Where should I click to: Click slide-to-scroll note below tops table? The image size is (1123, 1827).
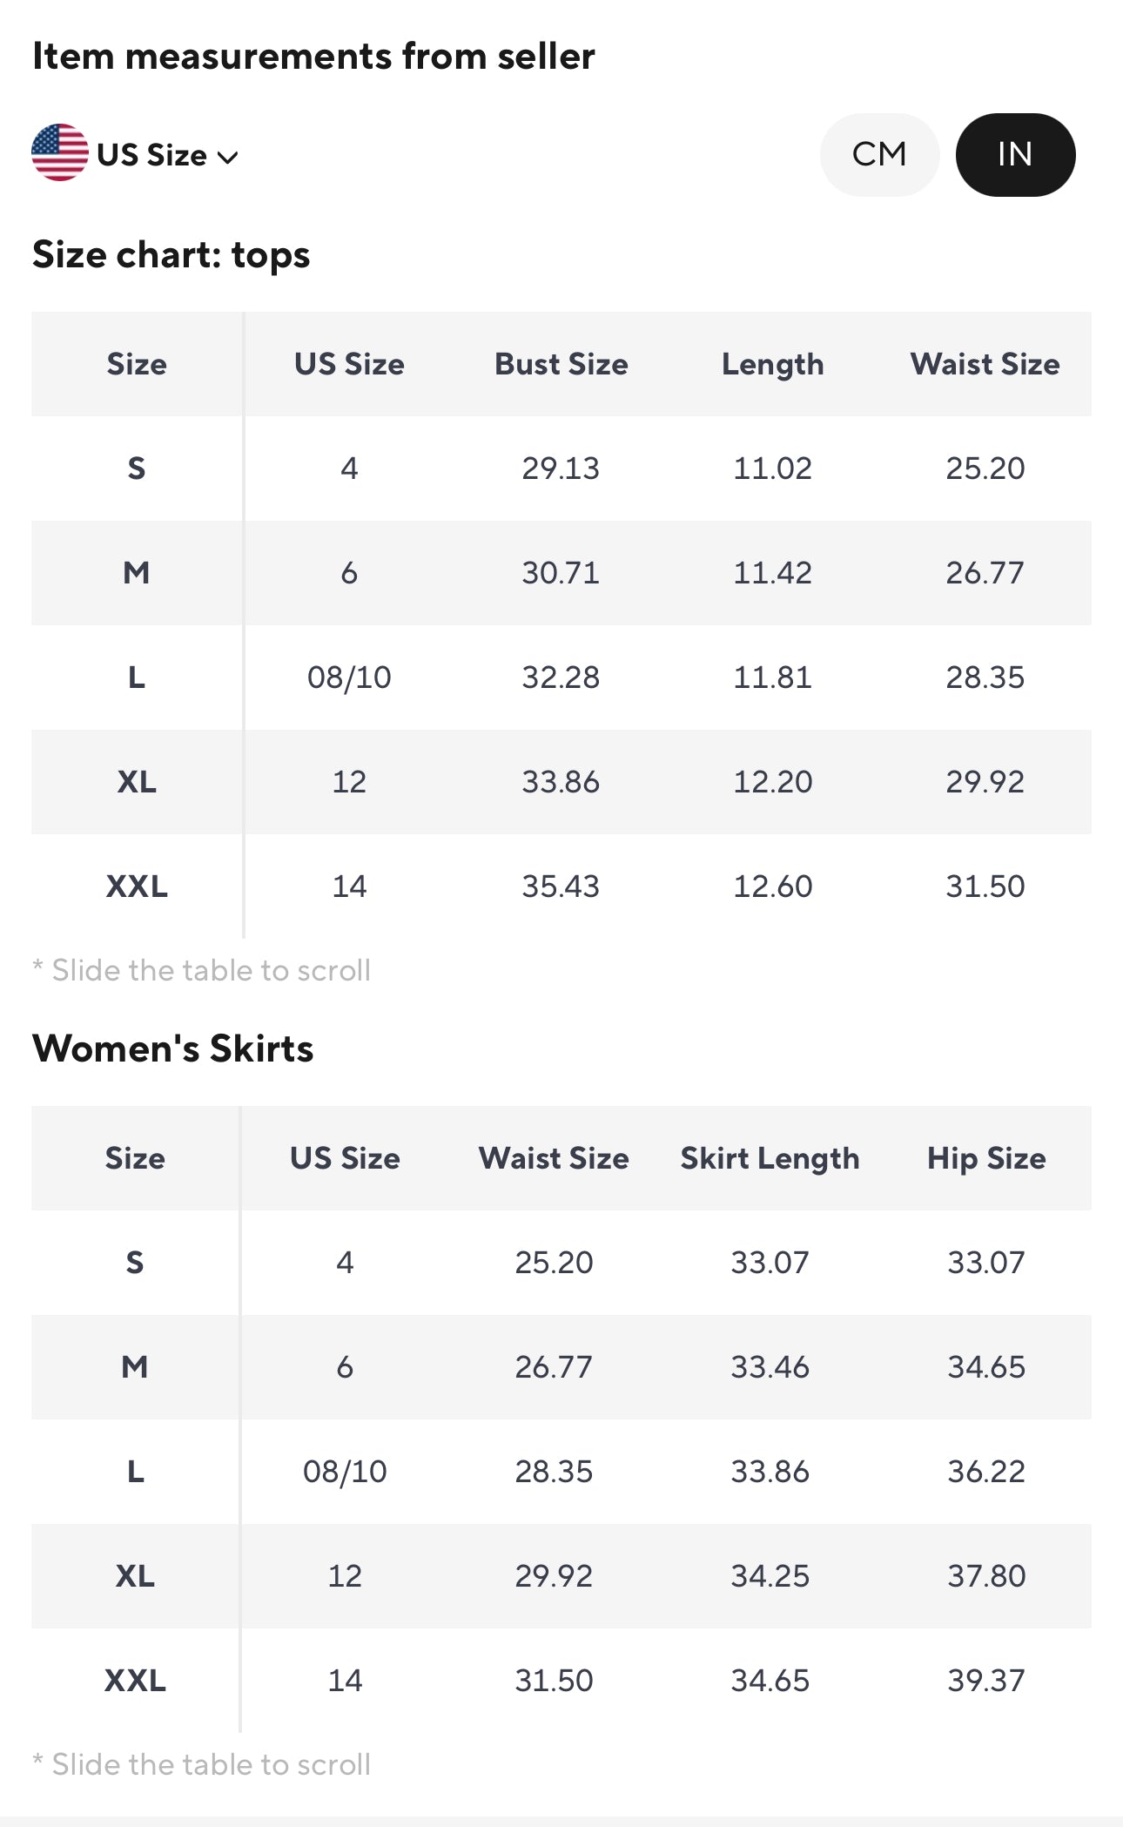click(202, 970)
